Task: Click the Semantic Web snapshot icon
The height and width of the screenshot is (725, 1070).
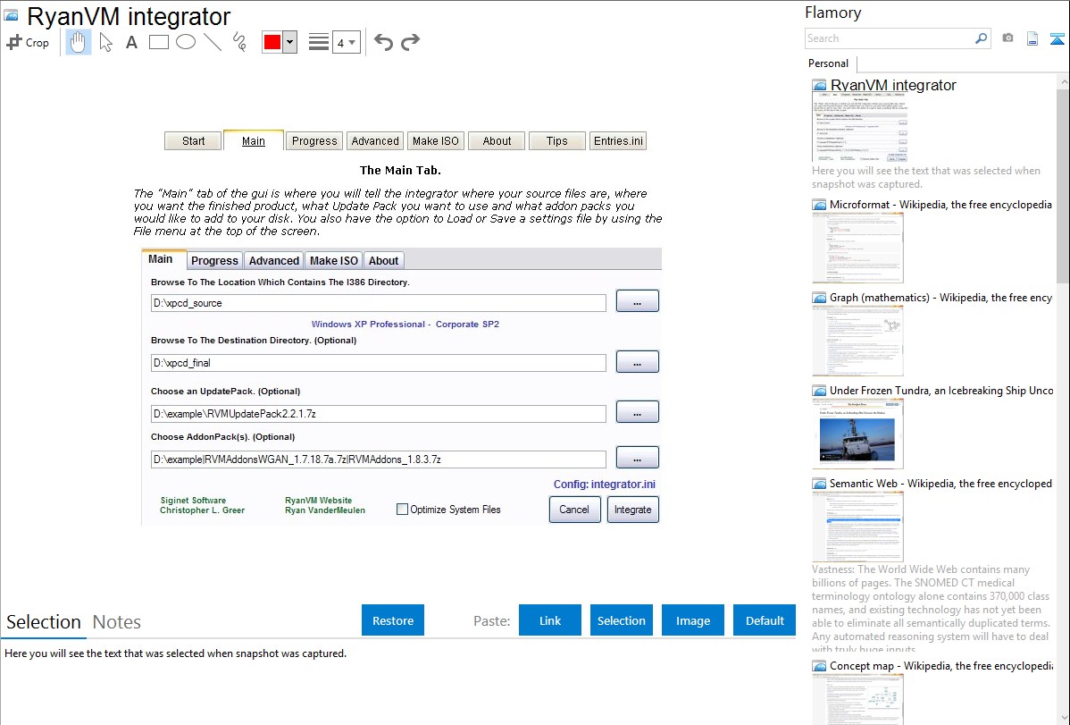Action: (819, 484)
